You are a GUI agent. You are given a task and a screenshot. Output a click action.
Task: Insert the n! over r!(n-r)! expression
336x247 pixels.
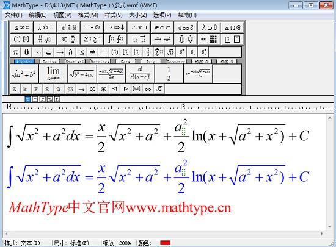click(x=140, y=73)
